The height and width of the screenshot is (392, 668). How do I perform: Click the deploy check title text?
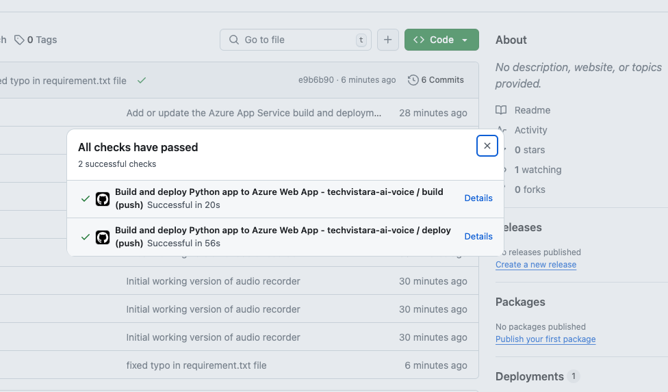click(283, 236)
